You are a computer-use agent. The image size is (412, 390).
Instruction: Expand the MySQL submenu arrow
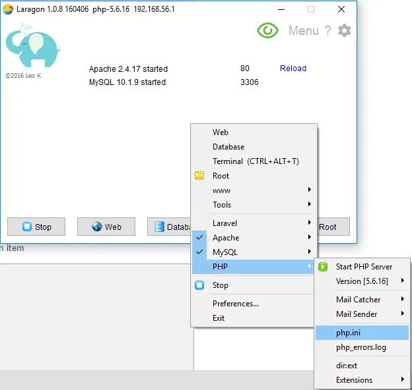(x=309, y=252)
